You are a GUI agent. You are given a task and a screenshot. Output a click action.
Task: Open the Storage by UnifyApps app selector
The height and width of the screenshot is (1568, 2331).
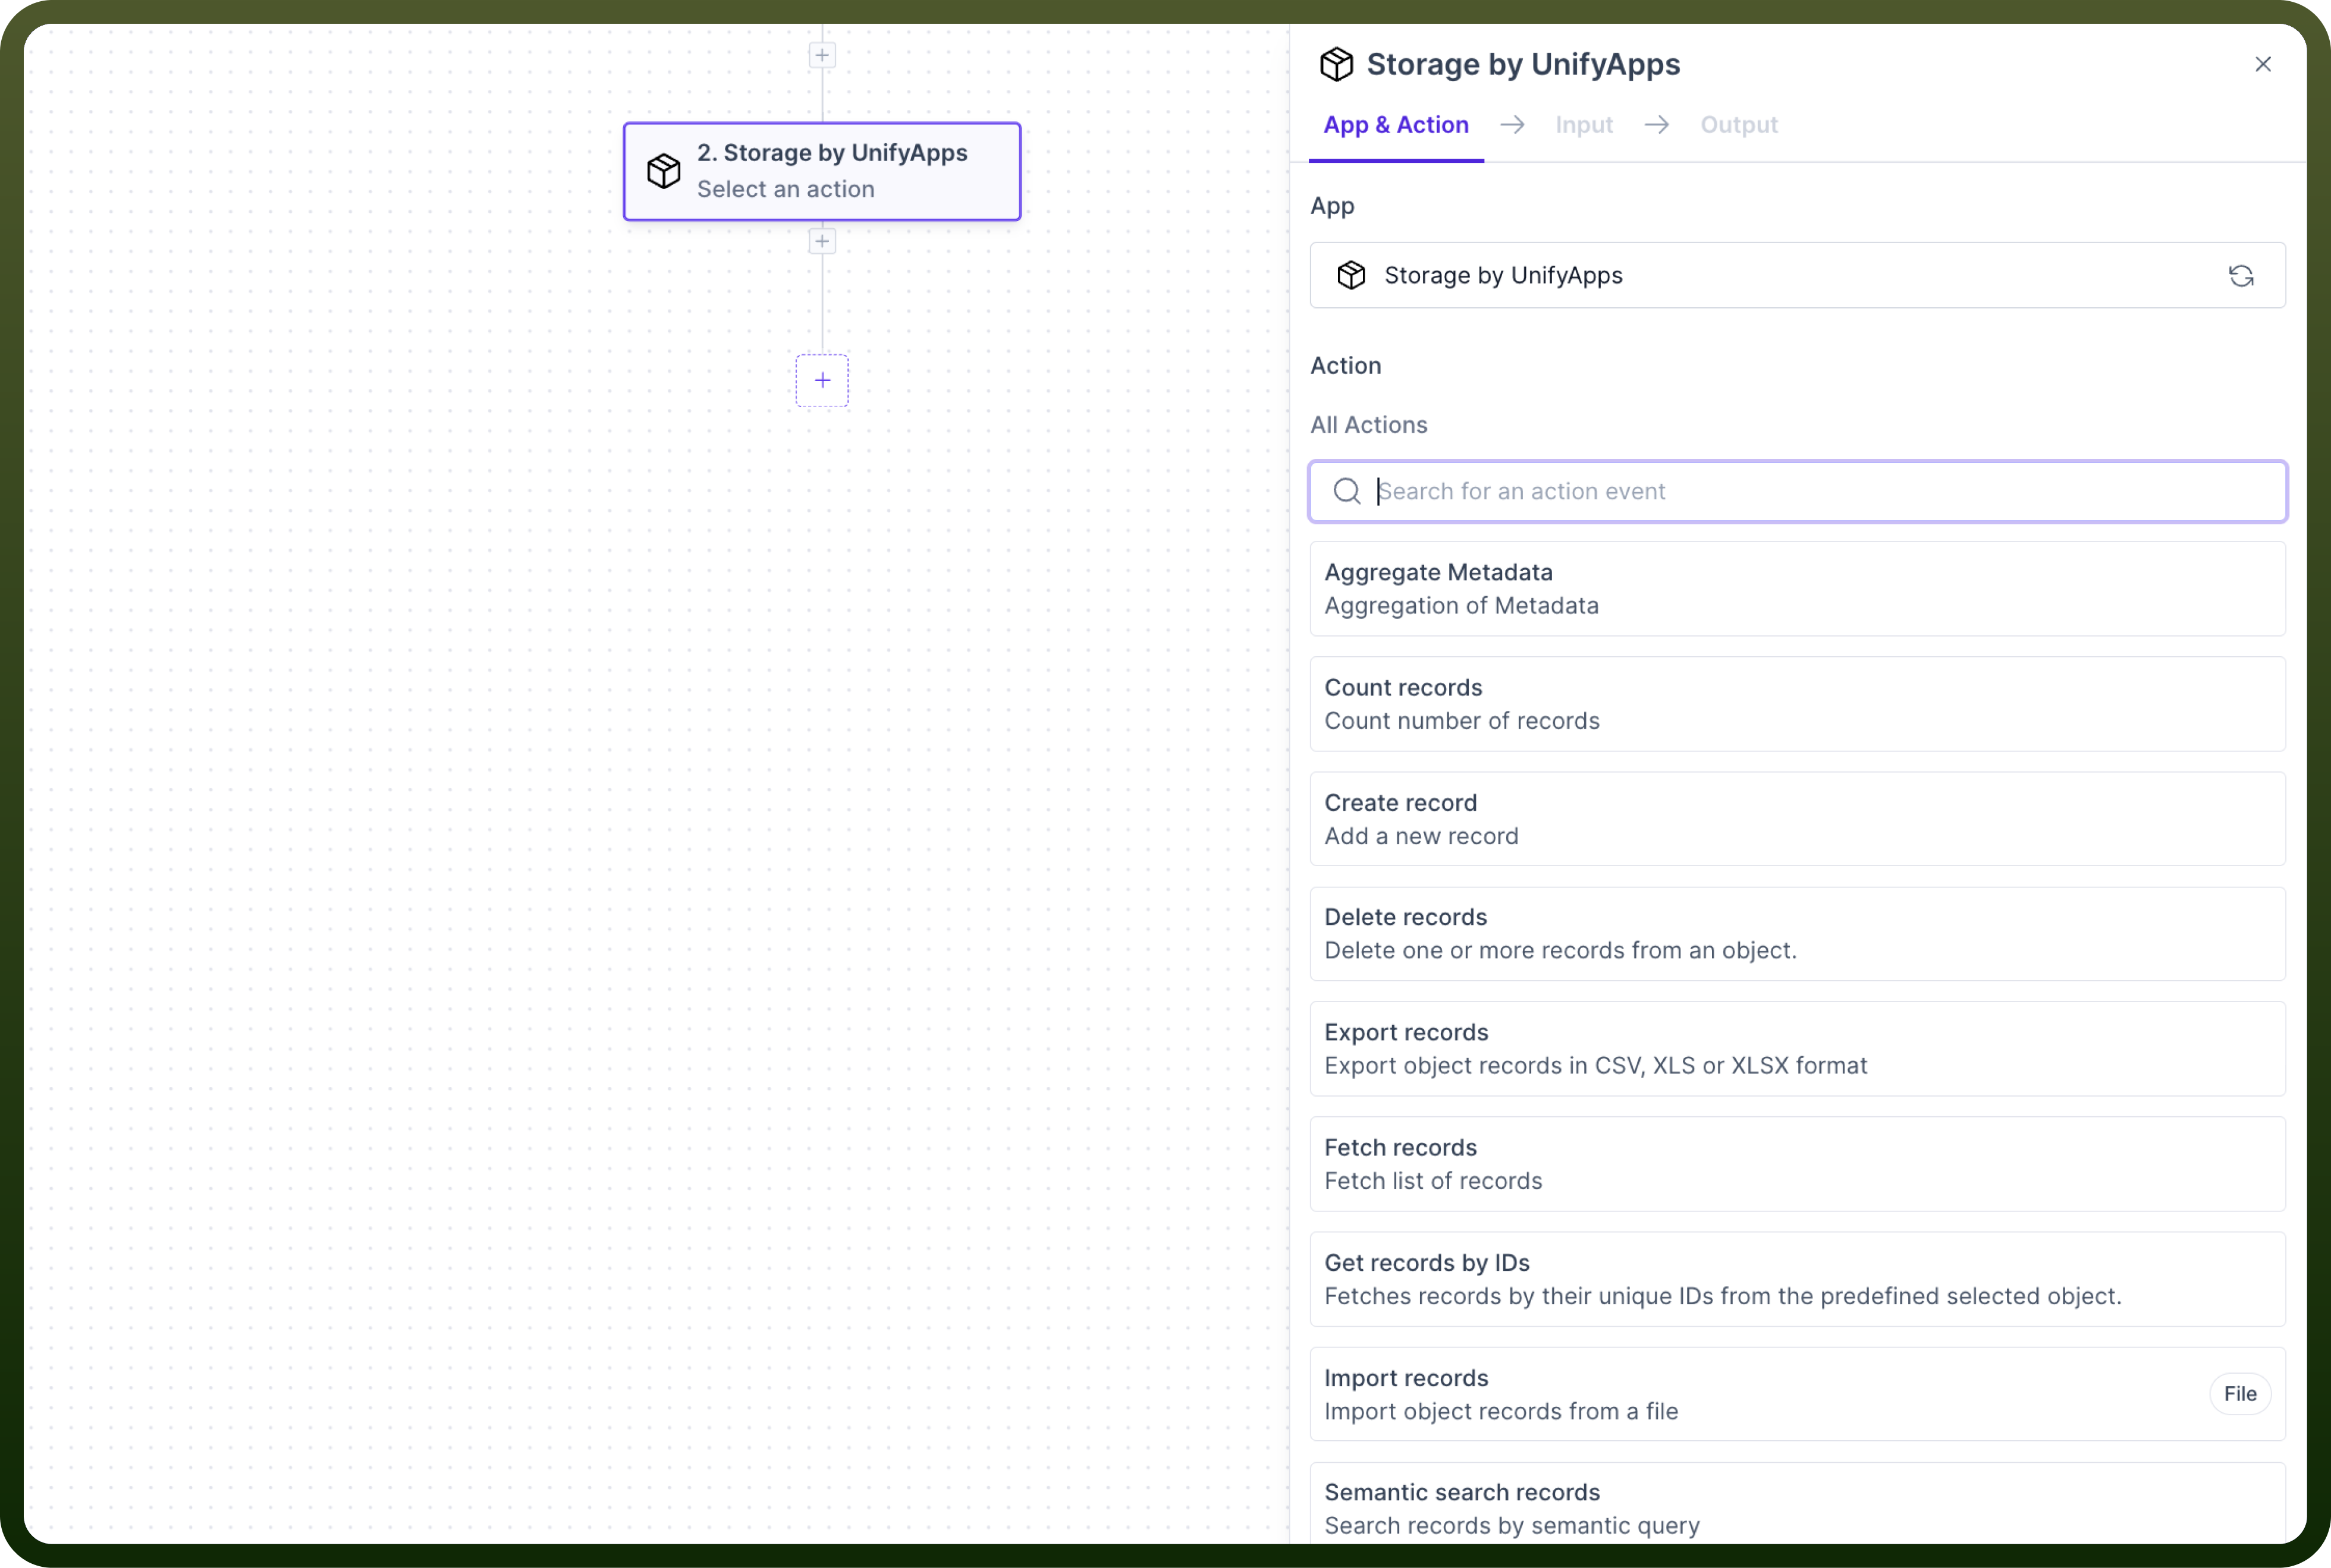pos(1798,275)
